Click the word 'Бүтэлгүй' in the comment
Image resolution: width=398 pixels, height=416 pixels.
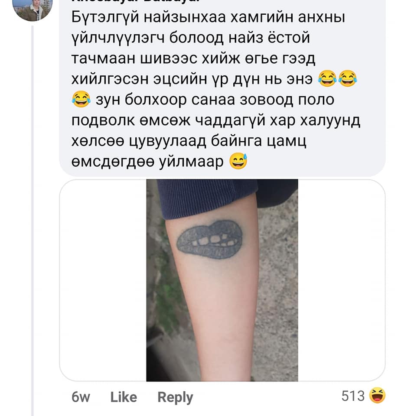point(105,17)
